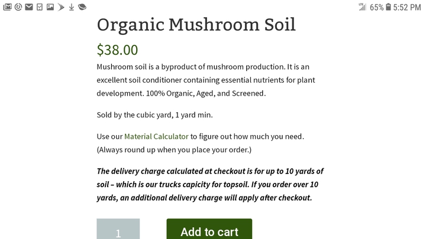Click the mushroom soil description paragraph
Image resolution: width=426 pixels, height=239 pixels.
[x=206, y=80]
